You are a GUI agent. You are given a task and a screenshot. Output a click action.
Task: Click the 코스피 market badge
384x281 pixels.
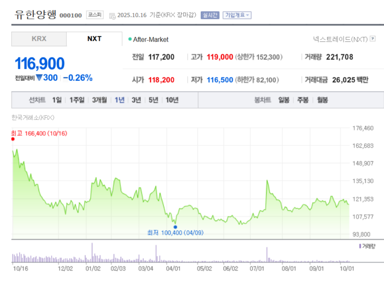pos(94,15)
